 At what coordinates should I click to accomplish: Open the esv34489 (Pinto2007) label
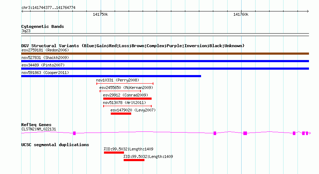(x=43, y=65)
